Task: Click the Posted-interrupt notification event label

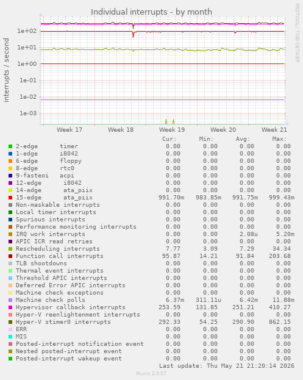Action: [x=80, y=344]
